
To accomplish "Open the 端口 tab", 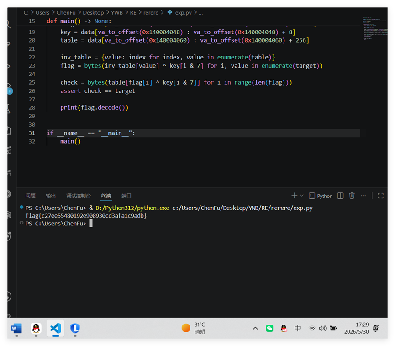I will pos(126,196).
